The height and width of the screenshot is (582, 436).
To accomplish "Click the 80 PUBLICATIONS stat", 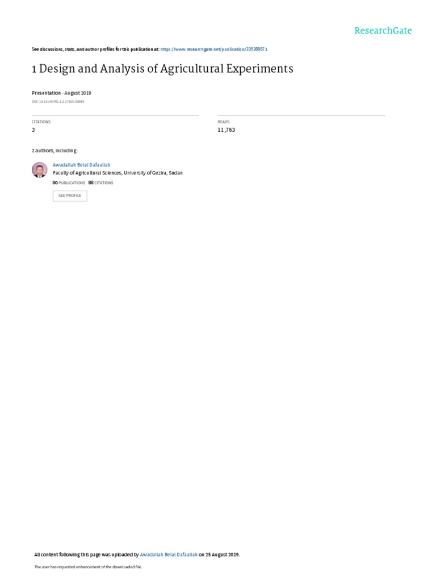I will (x=69, y=182).
